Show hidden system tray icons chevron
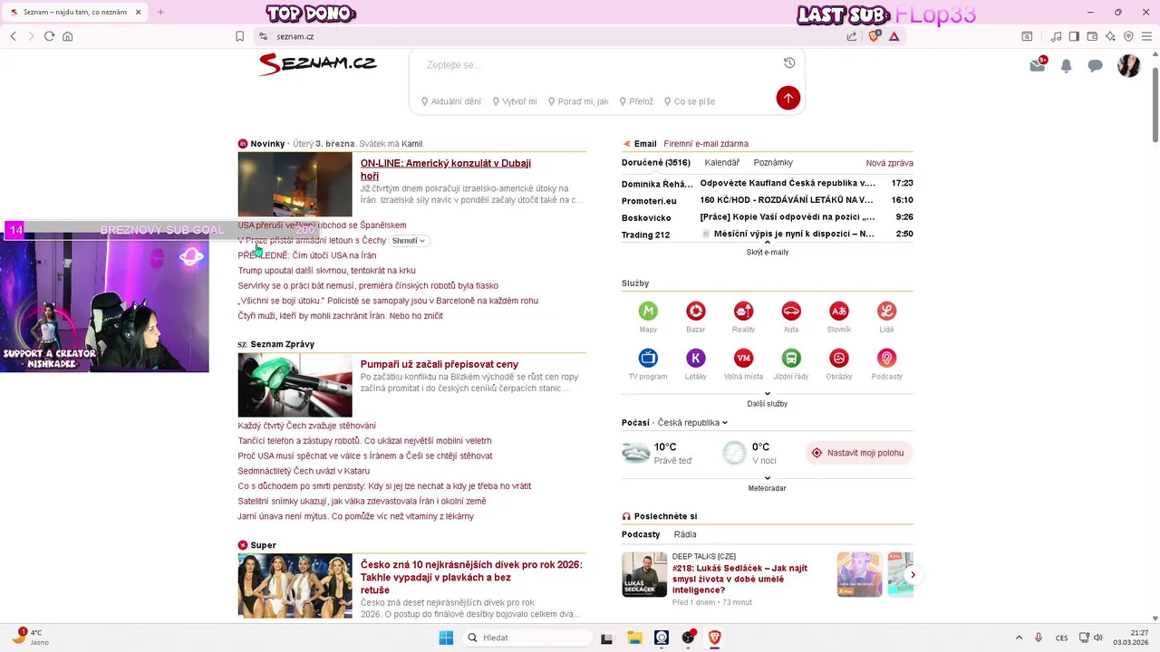Screen dimensions: 1160x652 click(1019, 638)
